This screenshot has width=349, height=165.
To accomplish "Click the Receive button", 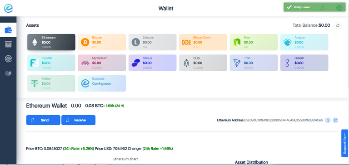I will (78, 120).
